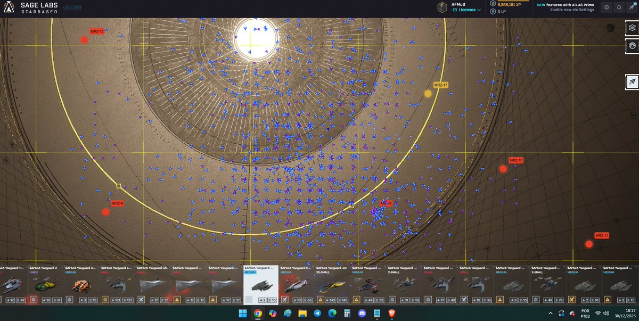Screen dimensions: 639x321
Task: Open the hexagon gear map panel button
Action: (632, 28)
